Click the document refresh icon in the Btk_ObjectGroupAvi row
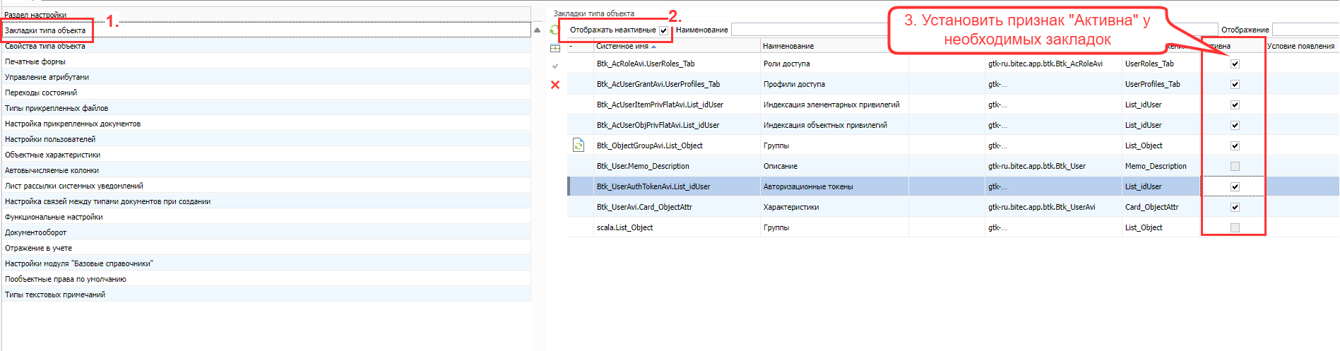Image resolution: width=1340 pixels, height=351 pixels. pos(579,145)
